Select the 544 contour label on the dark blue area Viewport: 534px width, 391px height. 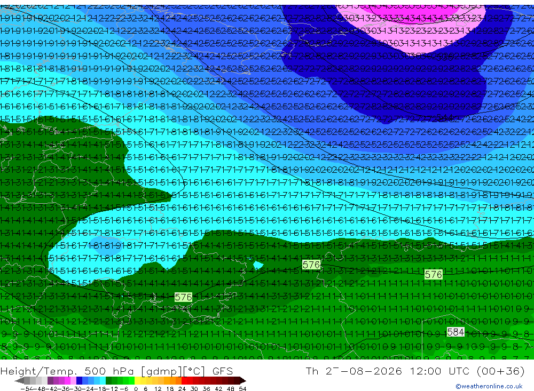445,117
